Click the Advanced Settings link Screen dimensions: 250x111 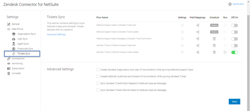pos(56,35)
